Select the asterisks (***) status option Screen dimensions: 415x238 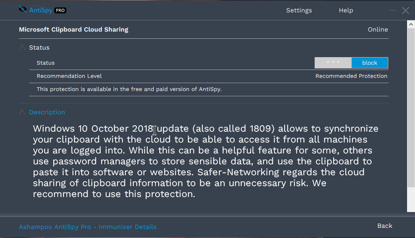tap(333, 63)
